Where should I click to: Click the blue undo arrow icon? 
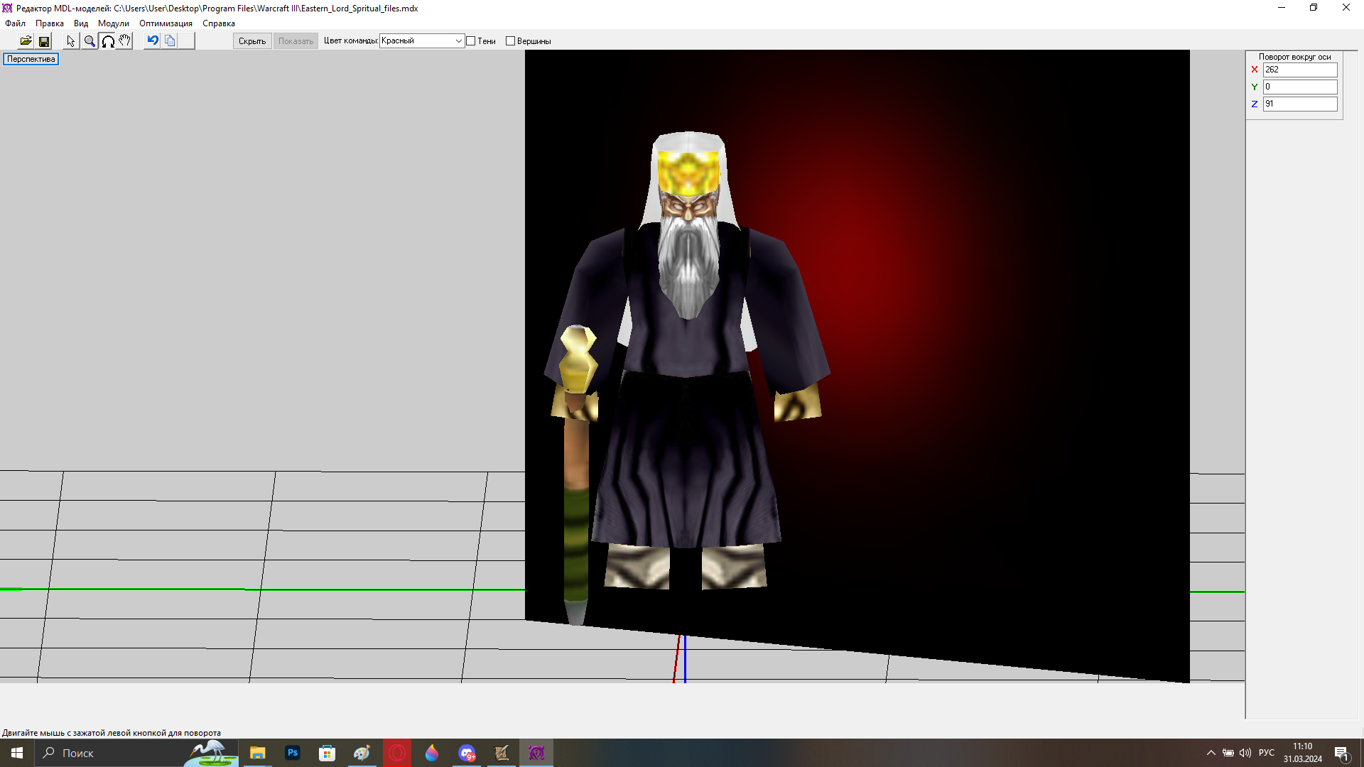point(152,40)
